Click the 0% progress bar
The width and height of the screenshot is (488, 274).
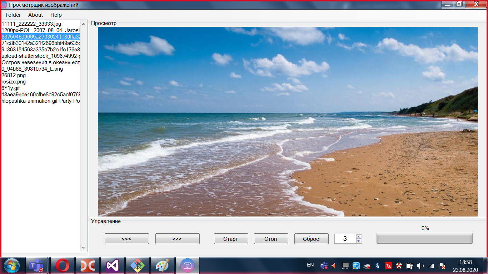(424, 238)
